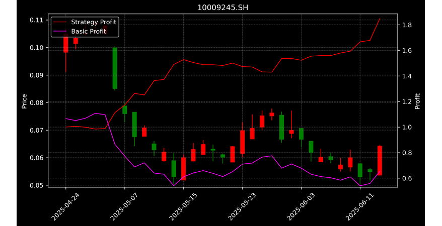Click the Price axis label
442x226 pixels.
24,101
